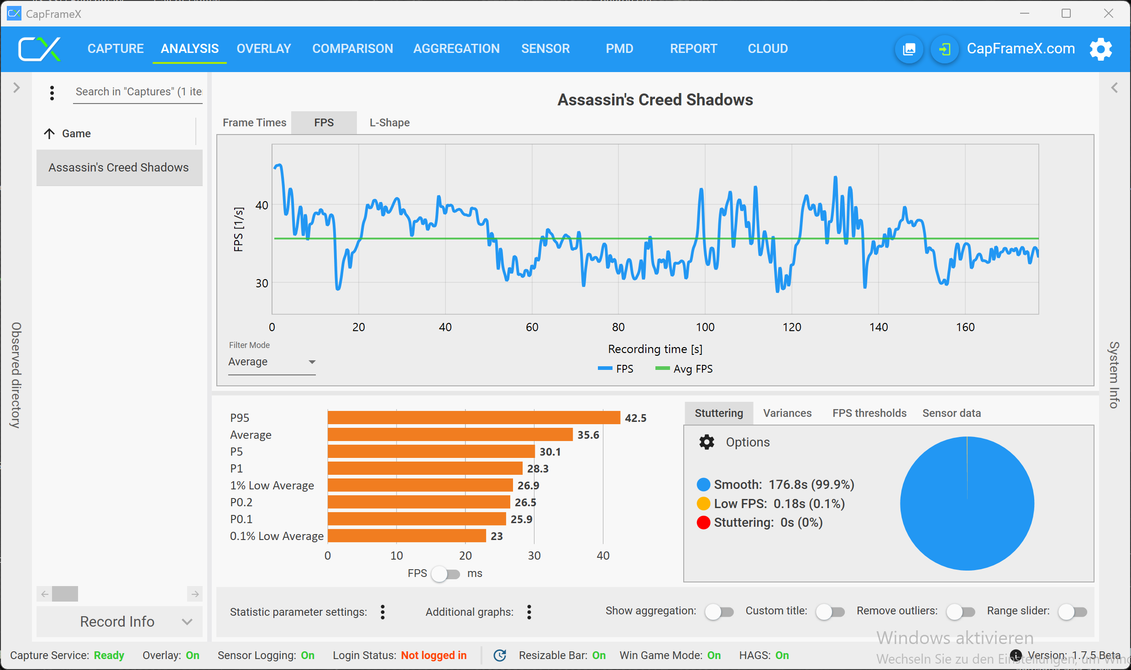
Task: Open Additional graphs three-dot menu
Action: click(529, 612)
